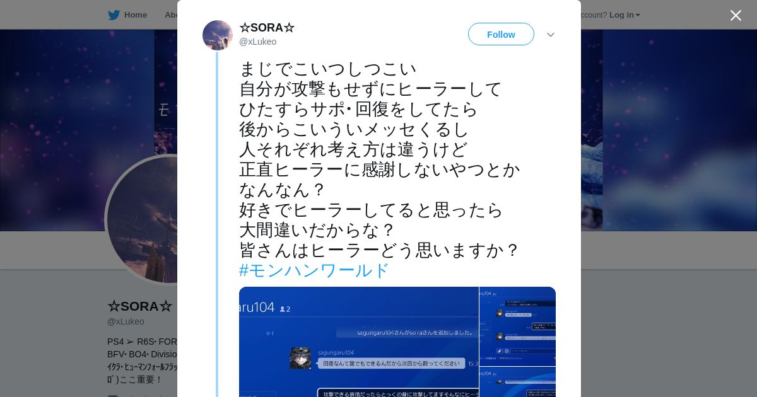Open SORA's avatar in tweet header

click(218, 35)
